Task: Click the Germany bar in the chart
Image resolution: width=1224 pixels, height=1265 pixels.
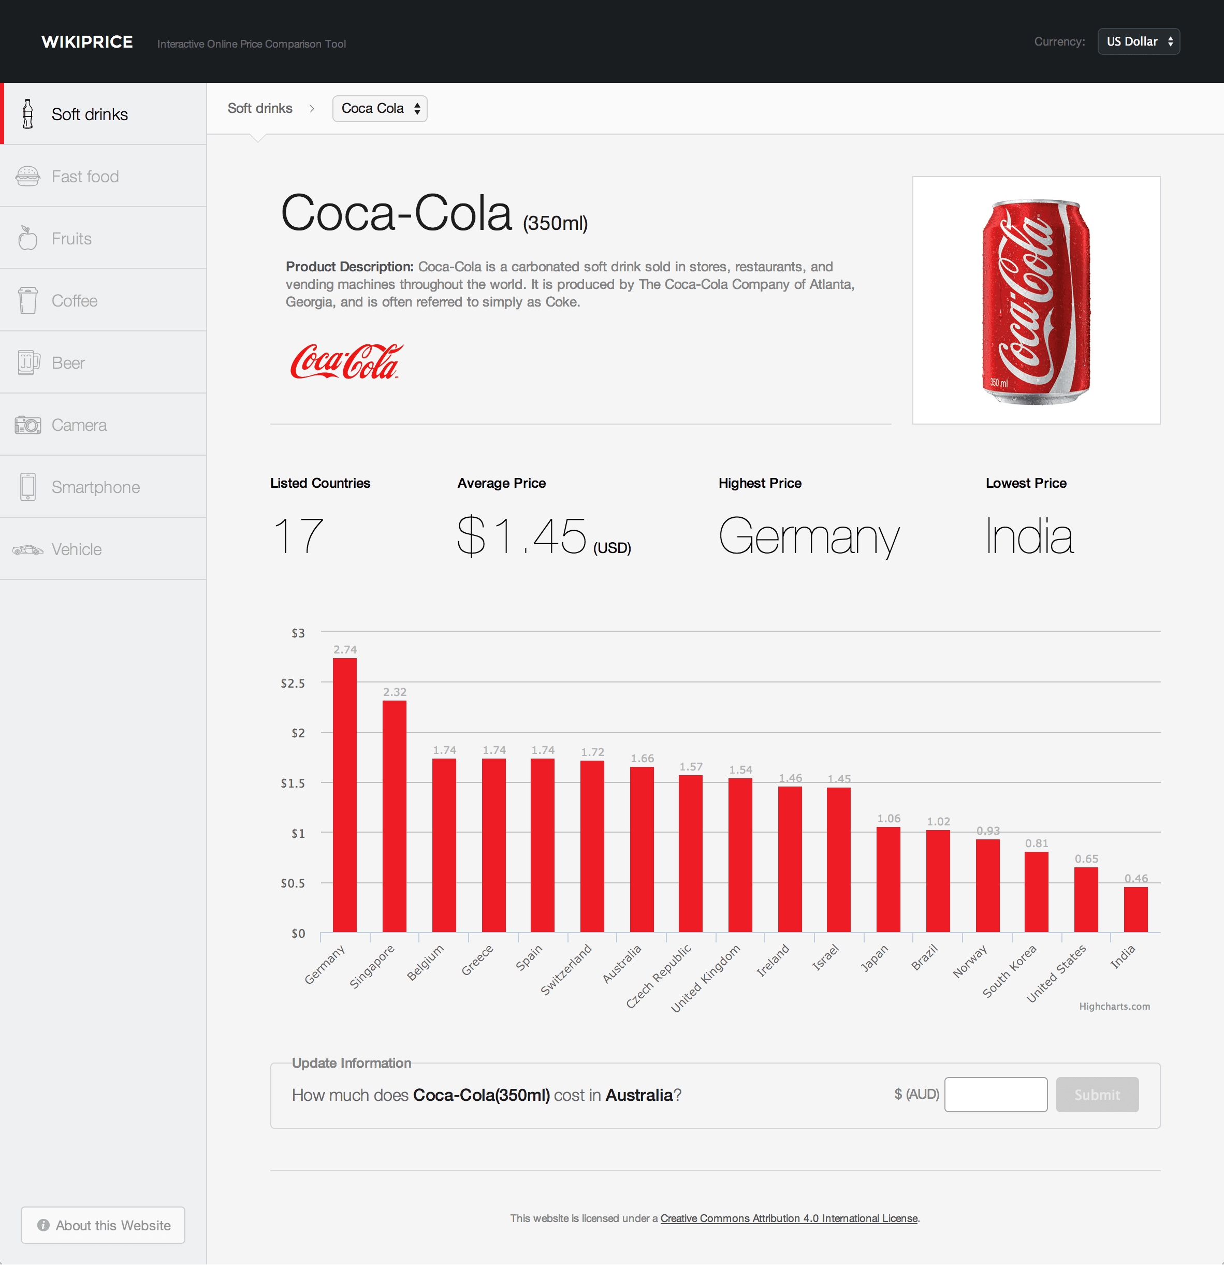Action: [344, 795]
